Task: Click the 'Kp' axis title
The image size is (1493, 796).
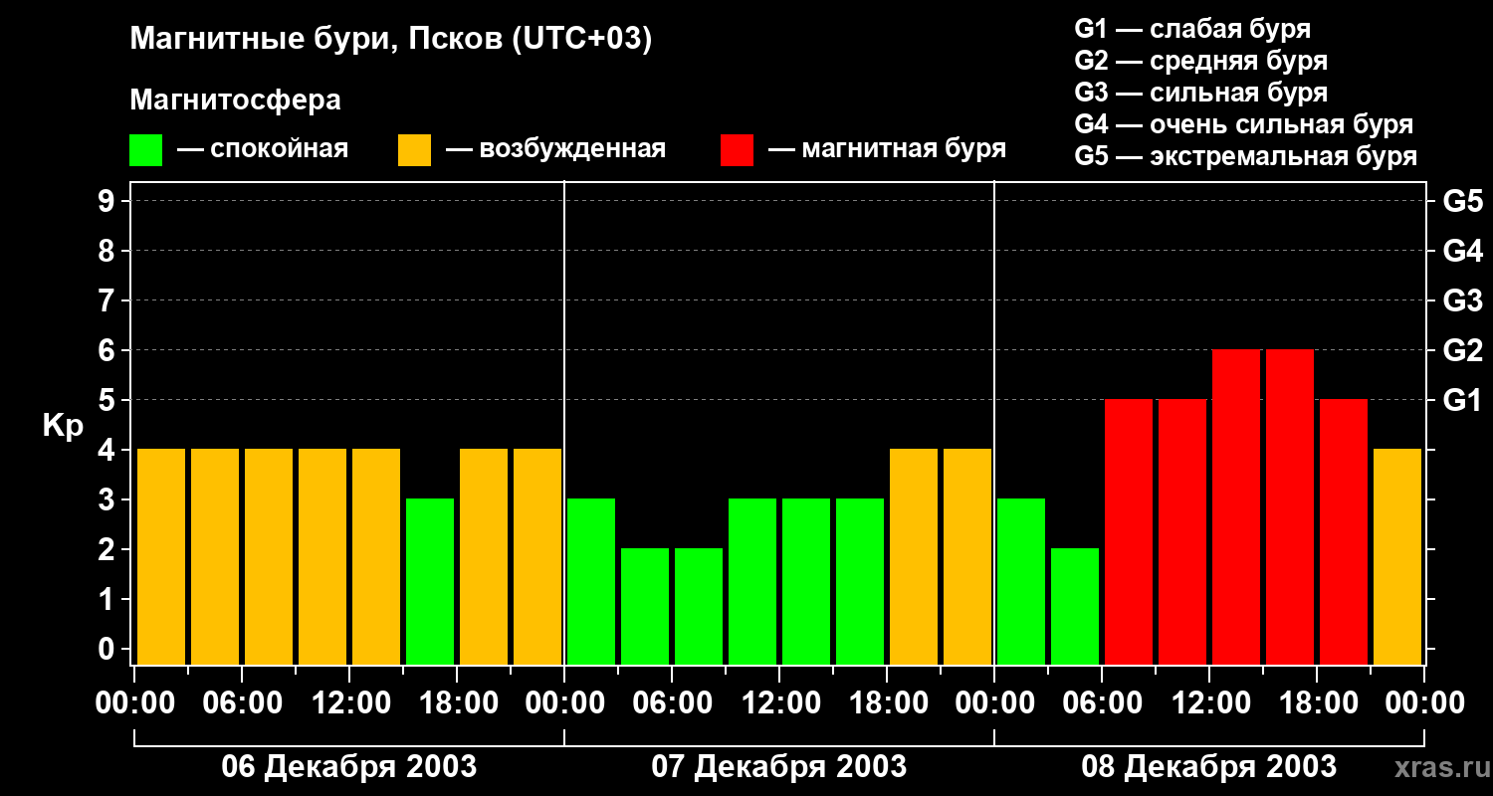Action: coord(63,425)
